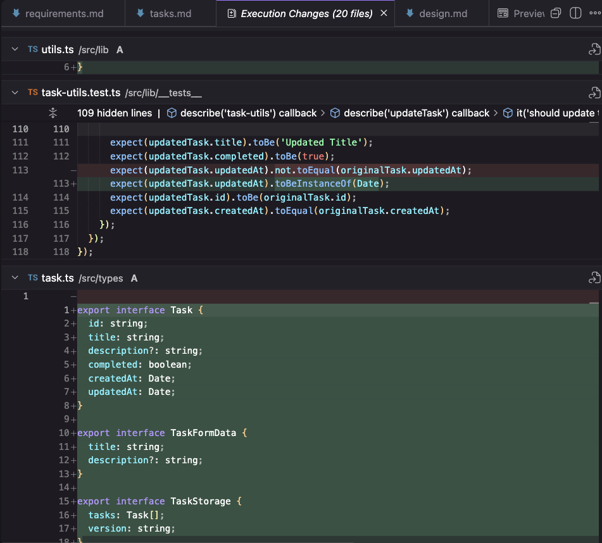Collapse the task.ts file diff chevron
Screen dimensions: 602x543
coord(15,277)
